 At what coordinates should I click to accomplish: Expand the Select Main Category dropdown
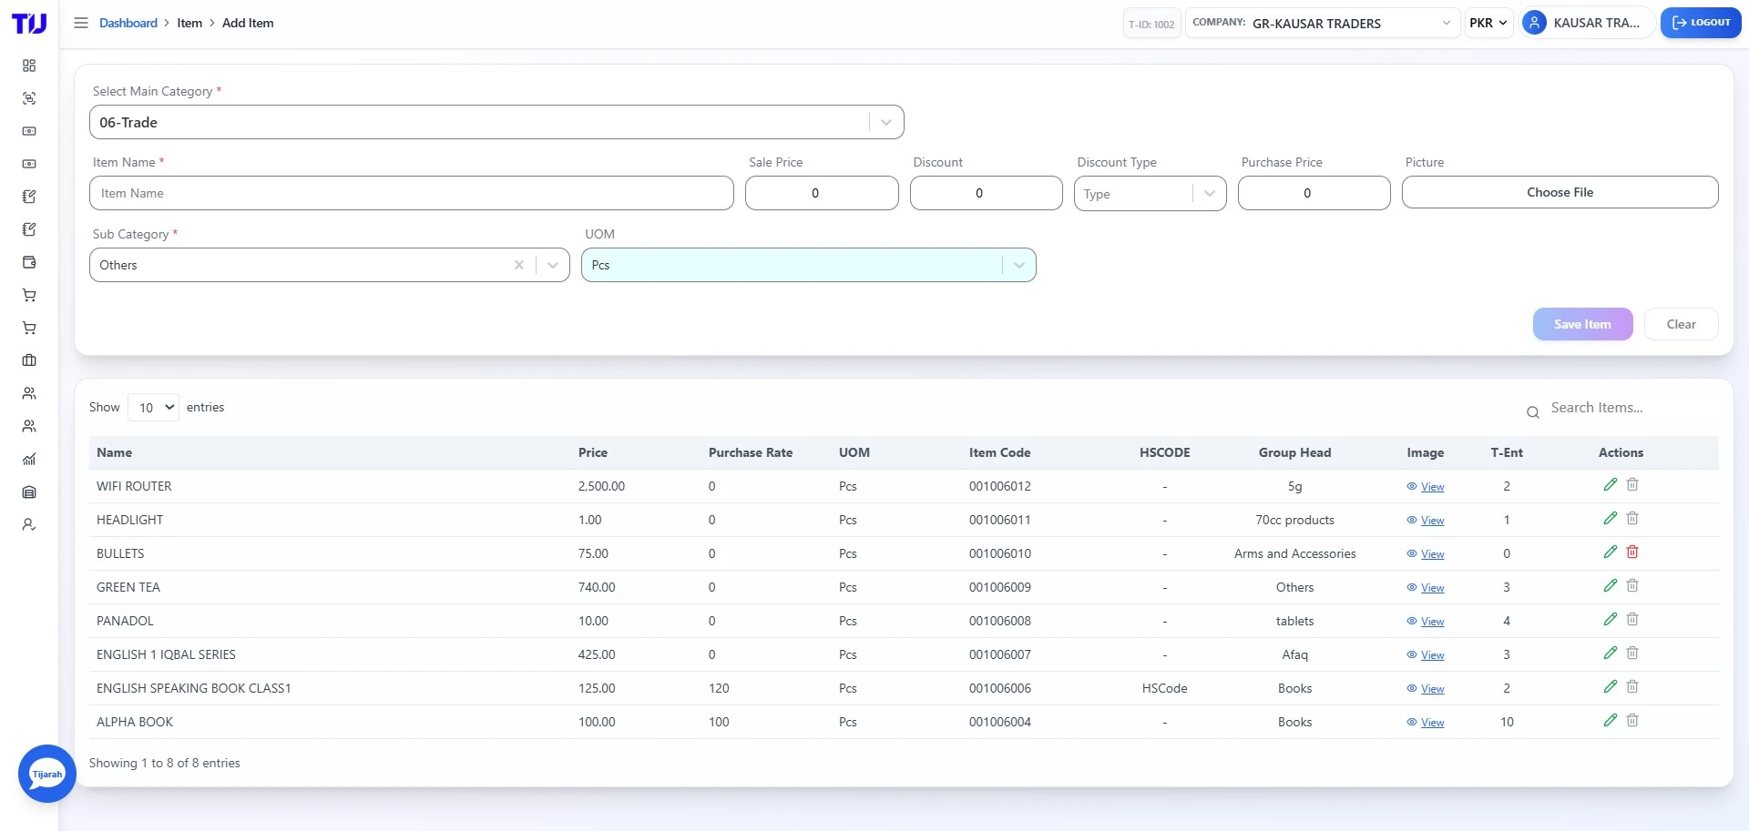point(885,121)
